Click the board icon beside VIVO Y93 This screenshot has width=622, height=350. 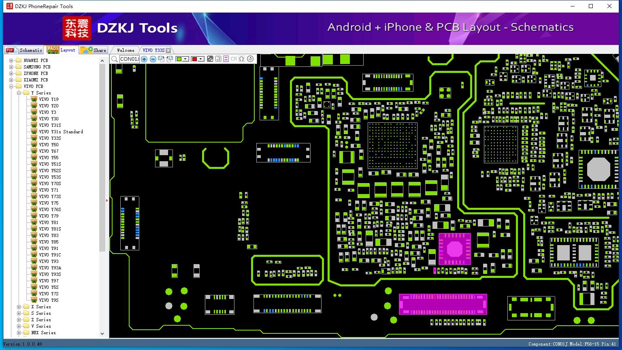click(x=34, y=261)
